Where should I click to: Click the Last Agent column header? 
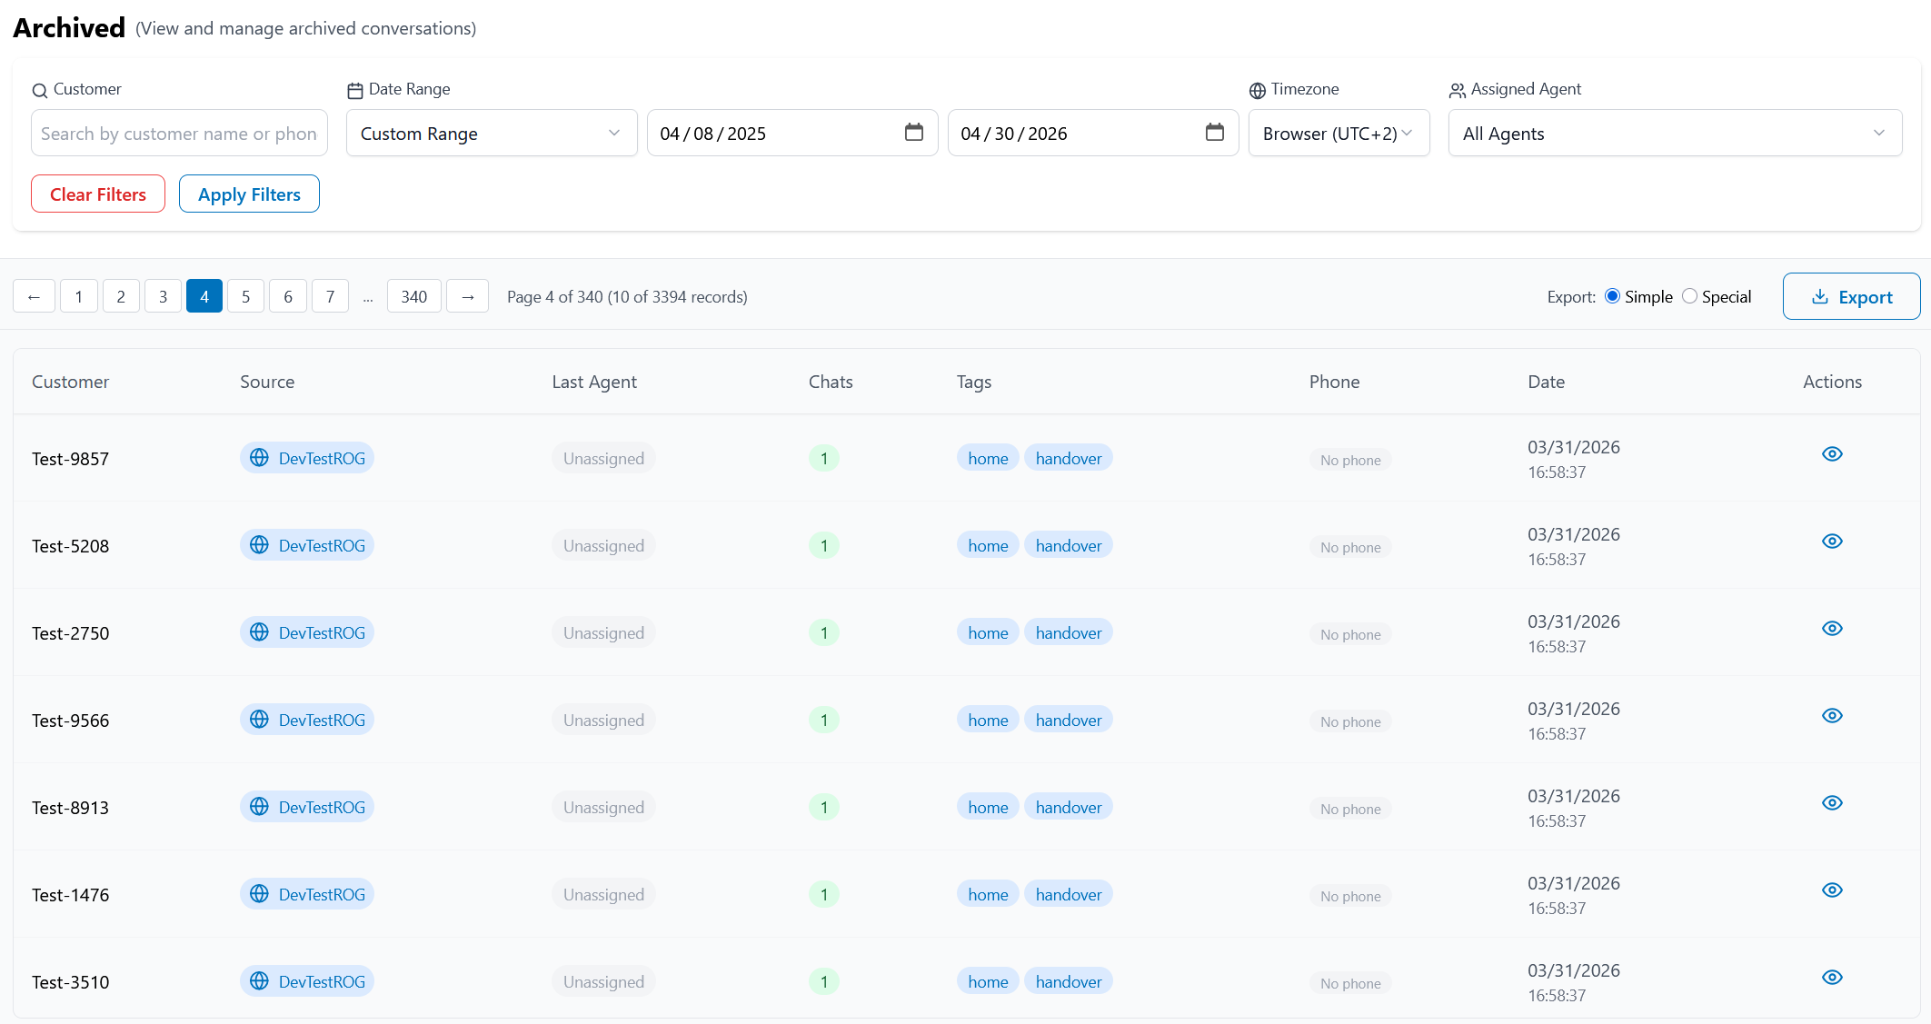click(594, 382)
